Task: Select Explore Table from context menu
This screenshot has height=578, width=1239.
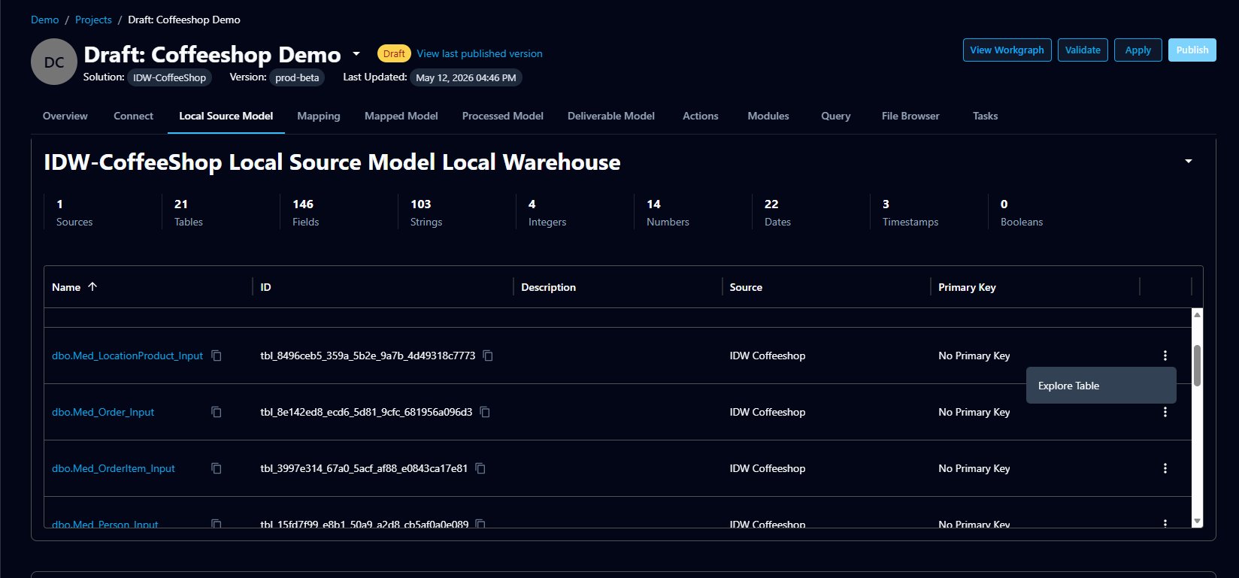Action: click(1101, 386)
